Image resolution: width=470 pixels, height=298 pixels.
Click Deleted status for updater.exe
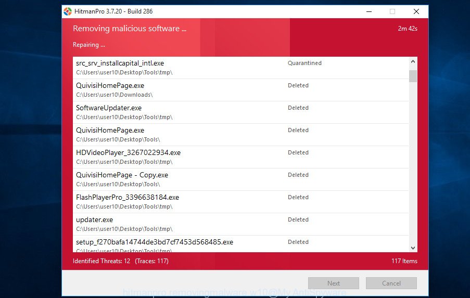coord(298,219)
